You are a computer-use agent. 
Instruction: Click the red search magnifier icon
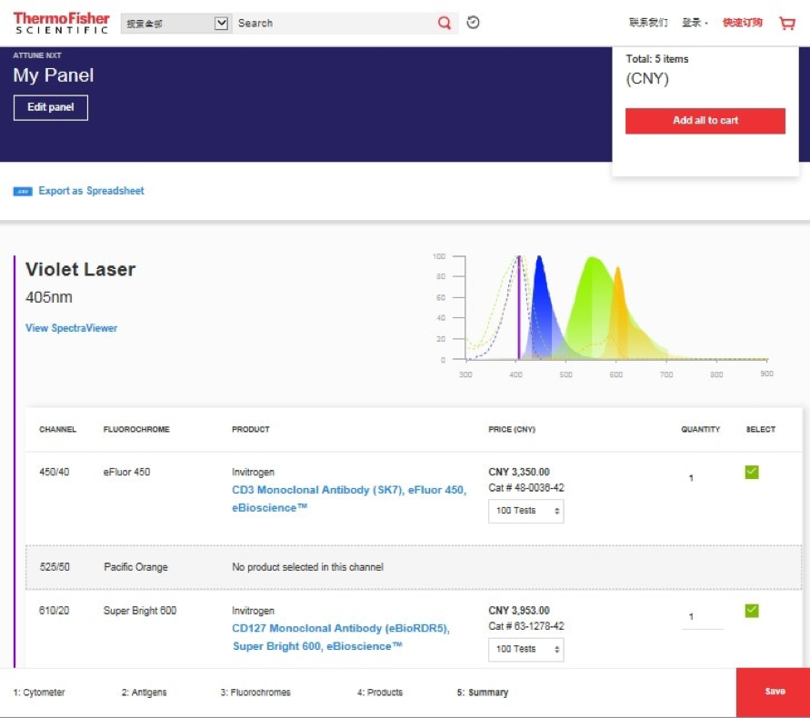[445, 23]
